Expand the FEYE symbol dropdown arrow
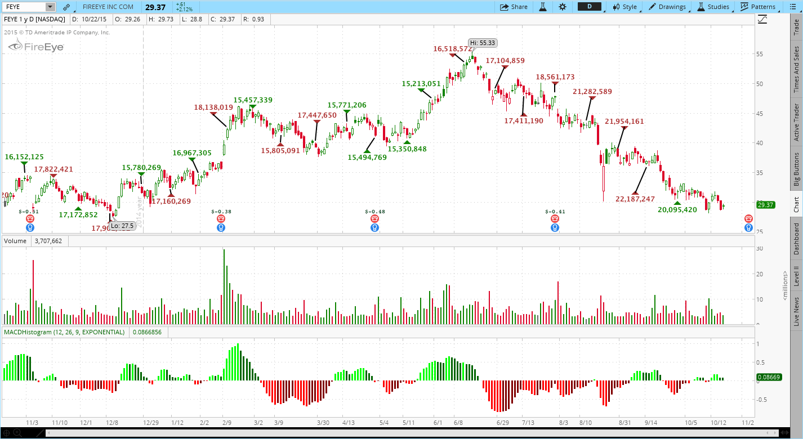This screenshot has width=803, height=439. [50, 7]
